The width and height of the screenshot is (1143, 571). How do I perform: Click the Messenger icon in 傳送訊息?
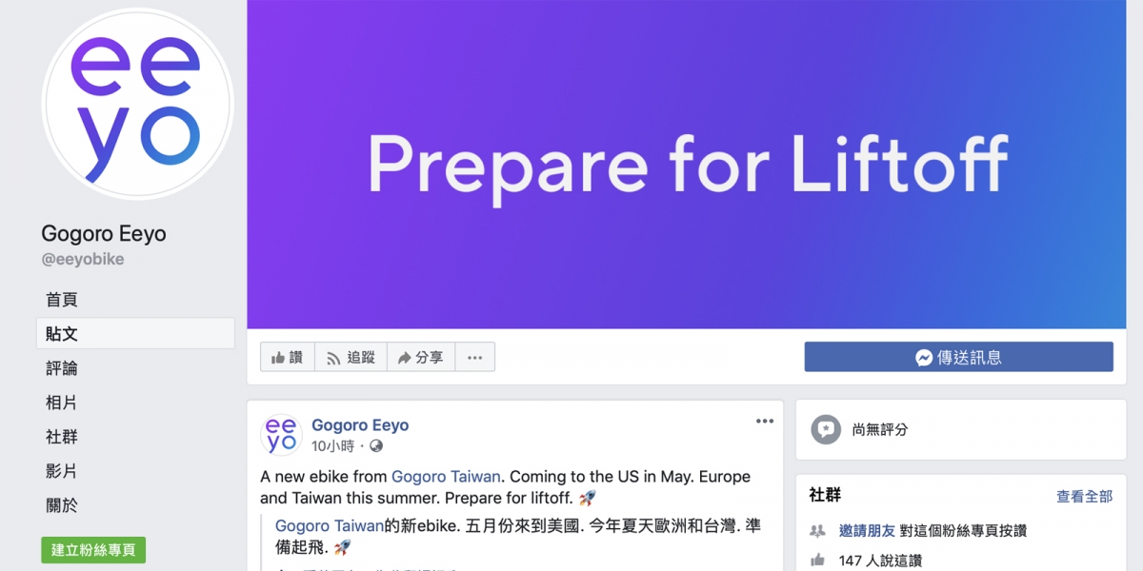(x=924, y=358)
